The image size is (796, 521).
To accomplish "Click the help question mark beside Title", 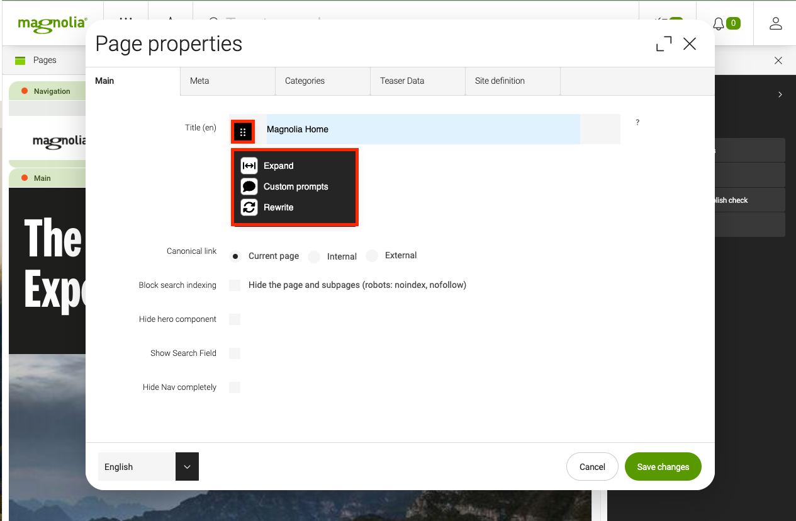I will click(x=637, y=123).
